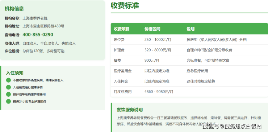The image size is (268, 132).
Task: Click the 含标准餐，可定制特殊饮食 note
Action: (208, 60)
